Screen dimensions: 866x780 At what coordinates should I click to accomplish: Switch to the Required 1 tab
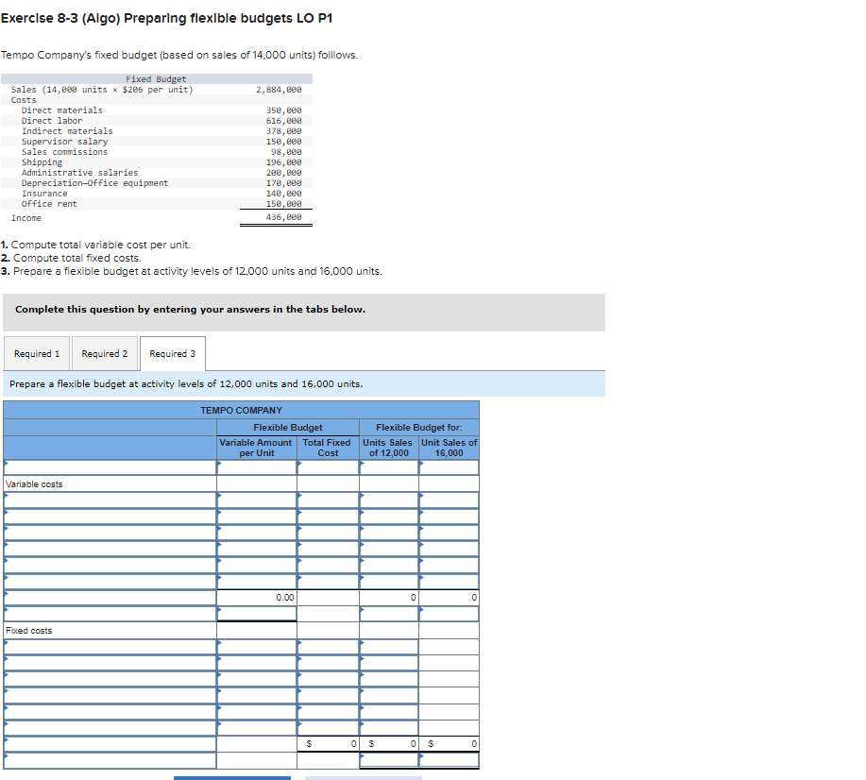(x=37, y=352)
